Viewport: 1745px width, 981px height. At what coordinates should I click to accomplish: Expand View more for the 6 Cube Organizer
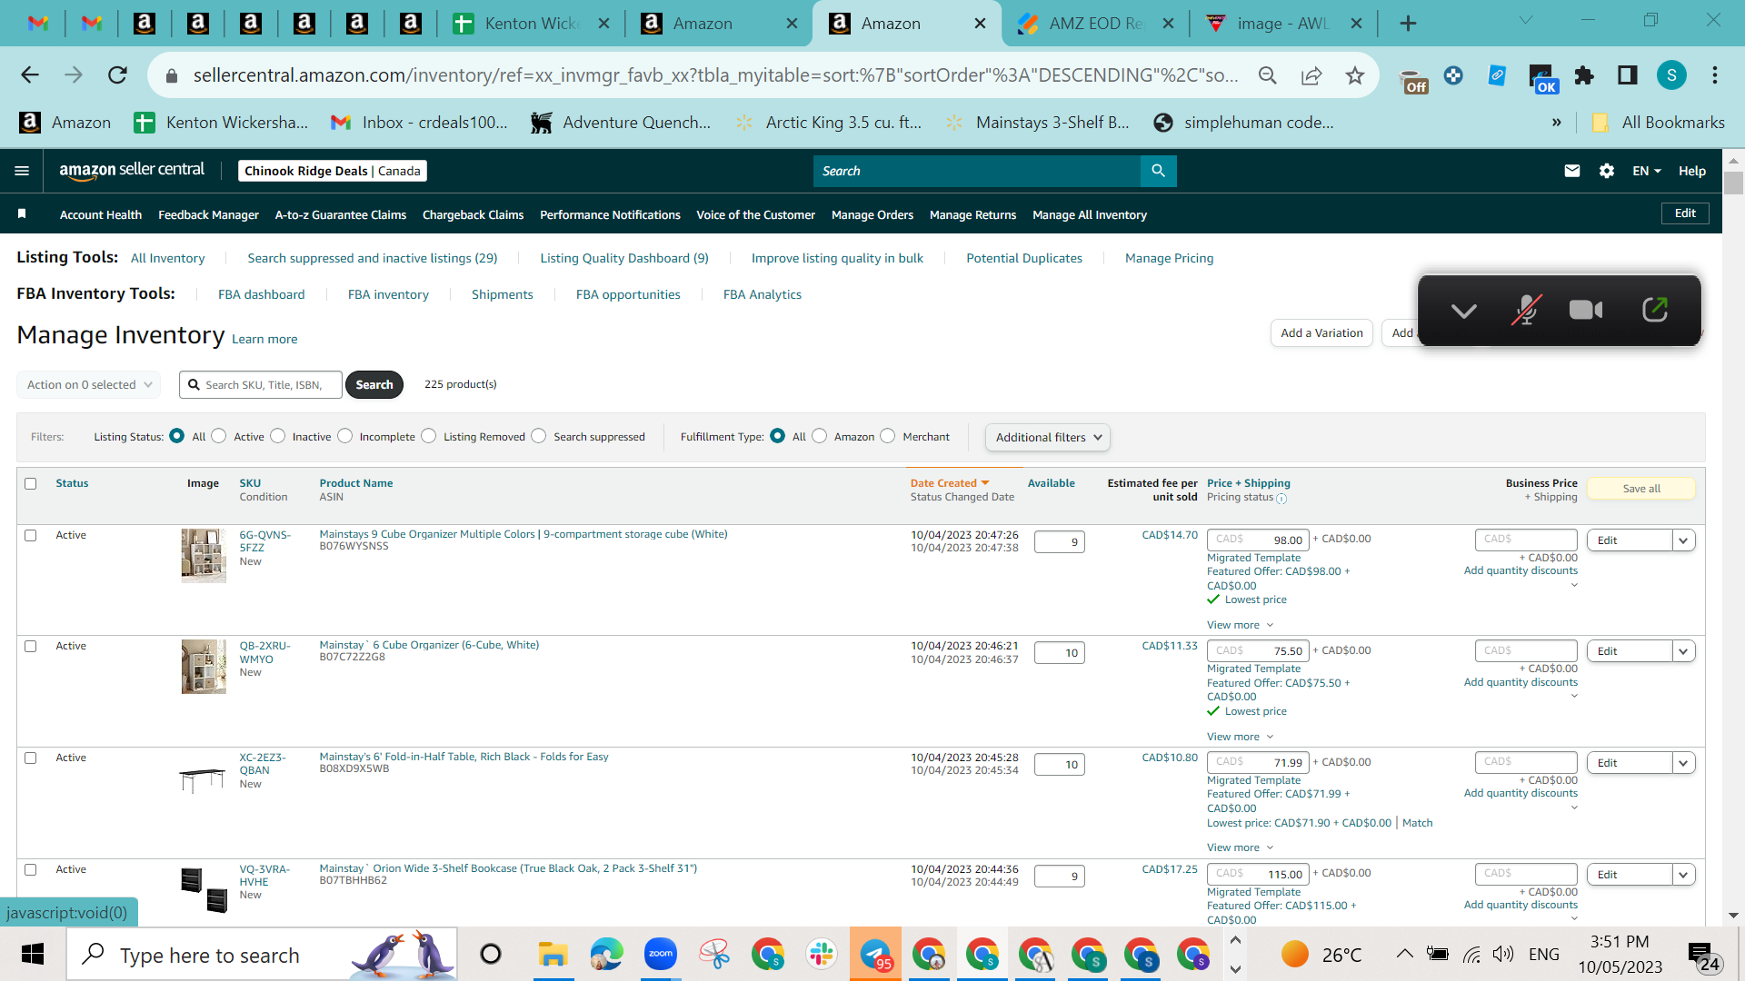coord(1240,737)
